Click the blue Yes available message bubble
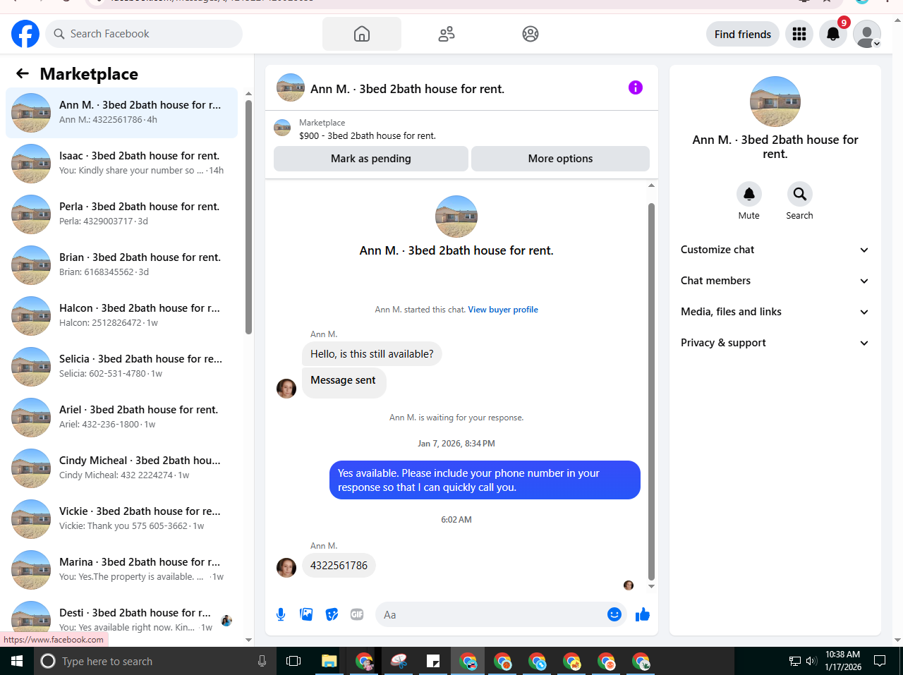This screenshot has width=903, height=675. point(485,480)
